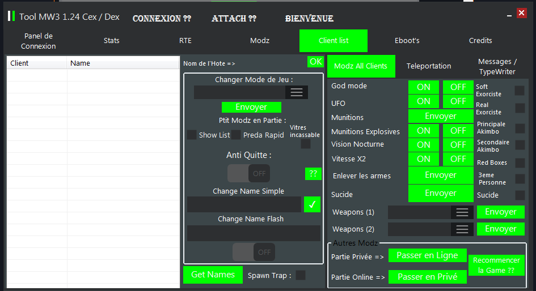This screenshot has height=291, width=536.
Task: Select the Modz All Clients sub-tab
Action: tap(361, 66)
